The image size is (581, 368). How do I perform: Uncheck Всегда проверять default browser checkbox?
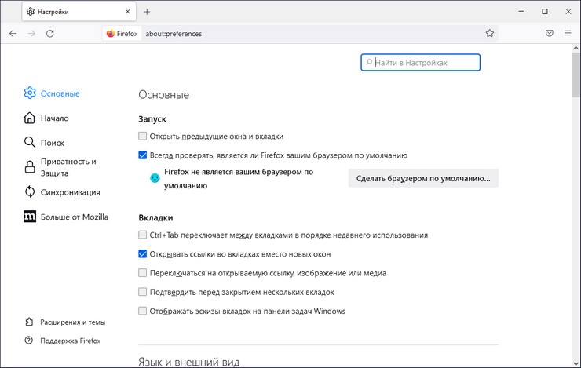(x=142, y=155)
